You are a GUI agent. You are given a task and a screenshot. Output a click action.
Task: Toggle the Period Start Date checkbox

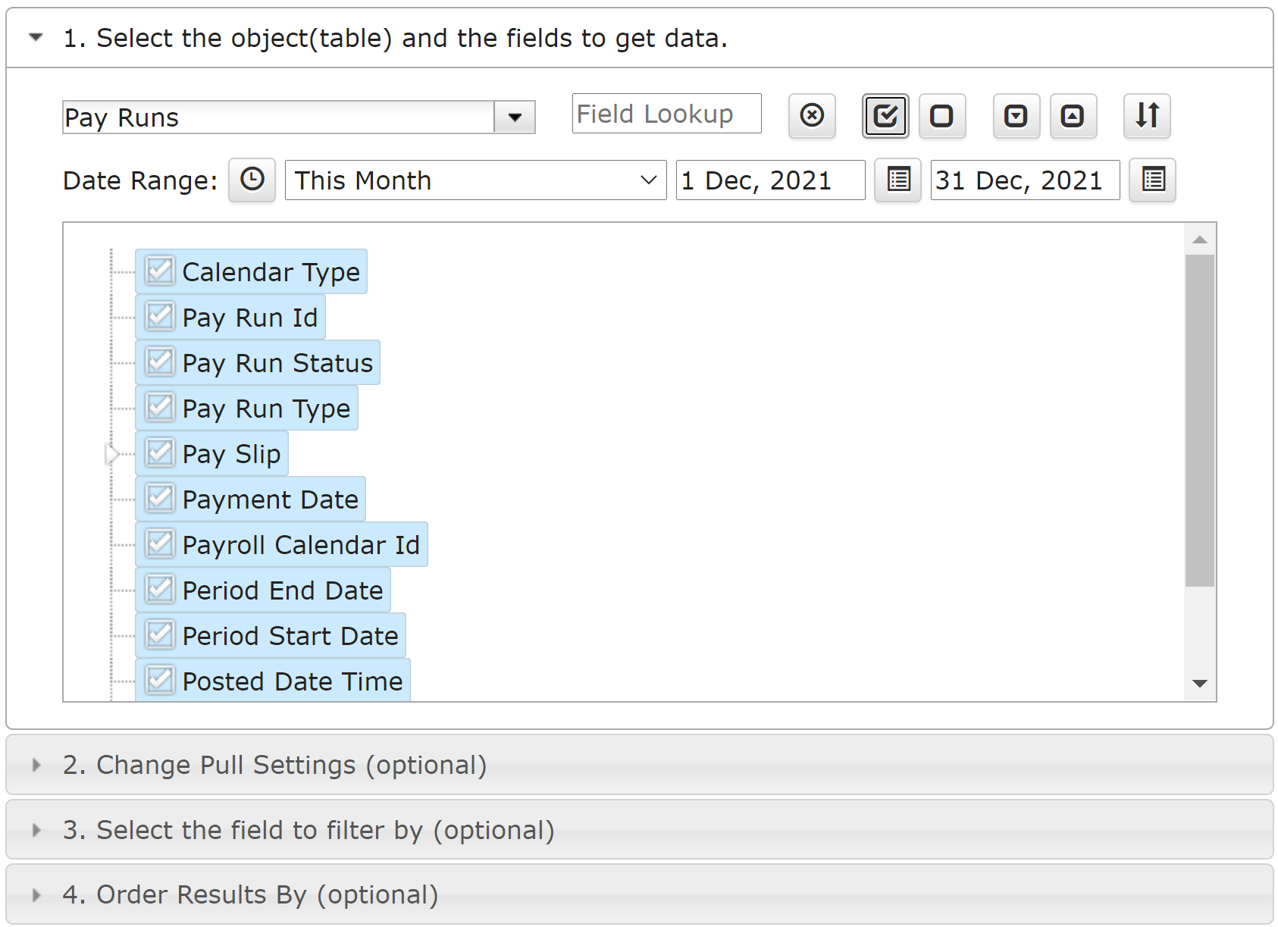click(160, 634)
